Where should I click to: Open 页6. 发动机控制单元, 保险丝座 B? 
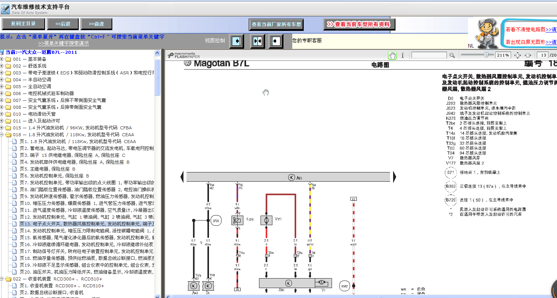pyautogui.click(x=54, y=176)
